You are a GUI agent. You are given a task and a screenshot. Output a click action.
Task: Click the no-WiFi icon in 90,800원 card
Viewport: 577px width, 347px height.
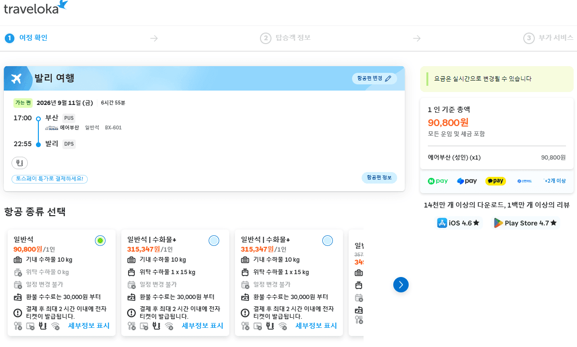55,326
